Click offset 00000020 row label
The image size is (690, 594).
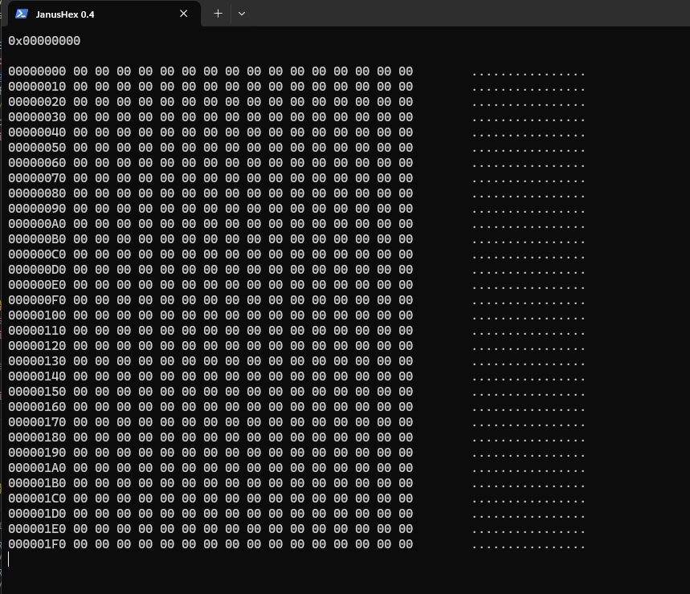(37, 102)
